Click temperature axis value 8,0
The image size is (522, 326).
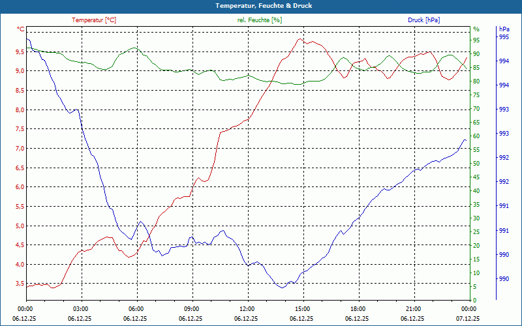[x=20, y=110]
